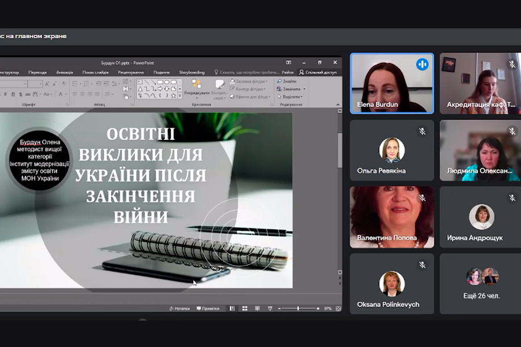Switch to Slide Sorter view icon

pos(244,308)
